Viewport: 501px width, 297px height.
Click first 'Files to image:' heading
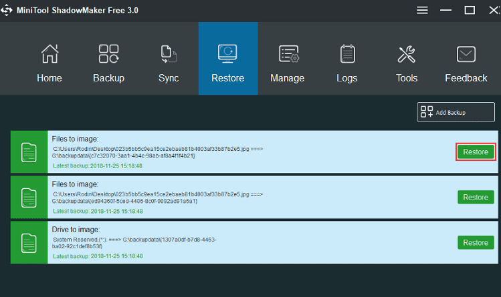75,139
